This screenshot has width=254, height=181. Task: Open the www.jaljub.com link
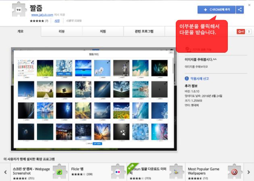(x=42, y=15)
